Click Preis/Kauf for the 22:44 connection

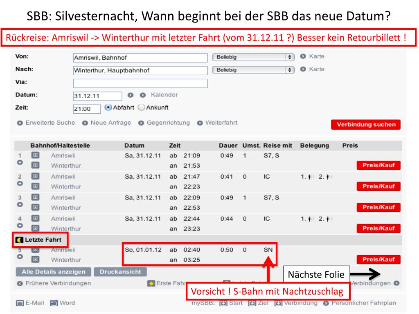coord(378,229)
